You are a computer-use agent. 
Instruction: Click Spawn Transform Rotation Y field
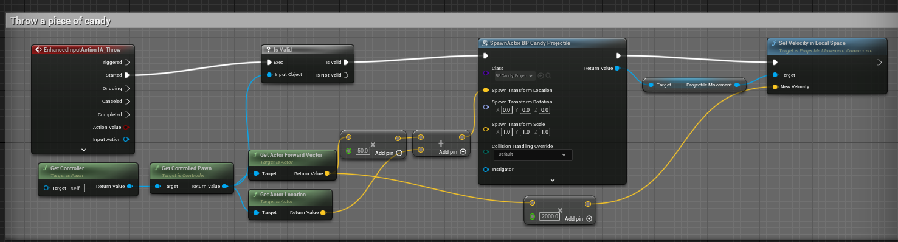[525, 110]
